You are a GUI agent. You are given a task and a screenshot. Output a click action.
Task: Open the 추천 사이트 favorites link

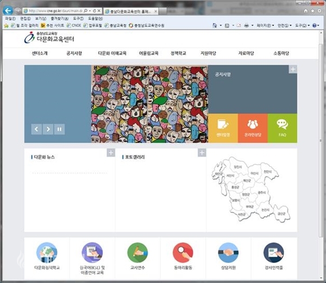[x=53, y=26]
